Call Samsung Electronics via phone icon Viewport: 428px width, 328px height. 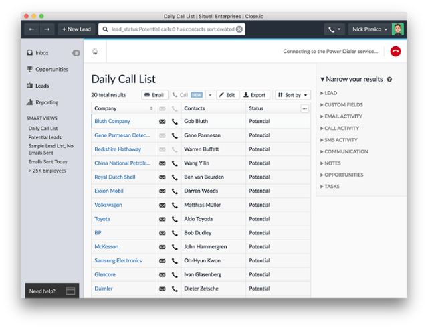click(x=175, y=261)
